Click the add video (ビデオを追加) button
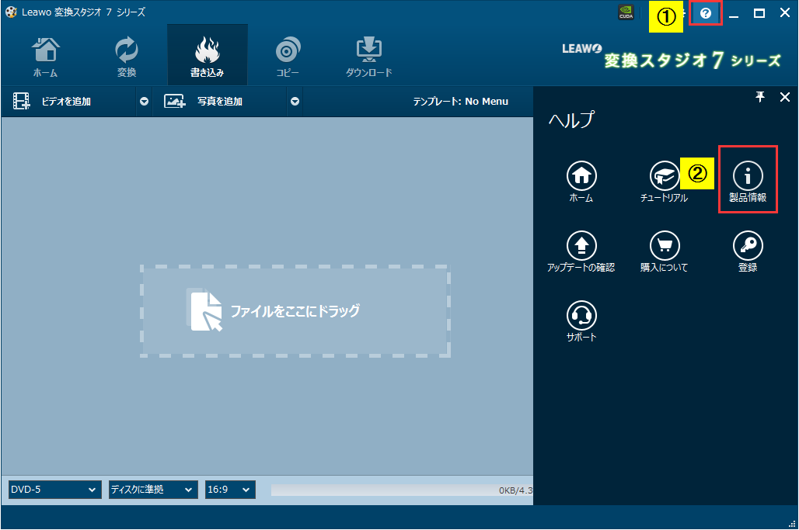The height and width of the screenshot is (530, 799). click(66, 102)
